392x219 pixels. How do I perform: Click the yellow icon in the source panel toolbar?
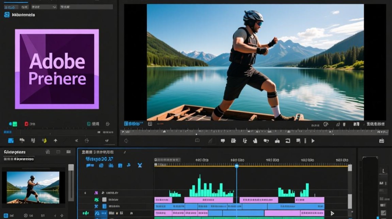click(x=44, y=140)
